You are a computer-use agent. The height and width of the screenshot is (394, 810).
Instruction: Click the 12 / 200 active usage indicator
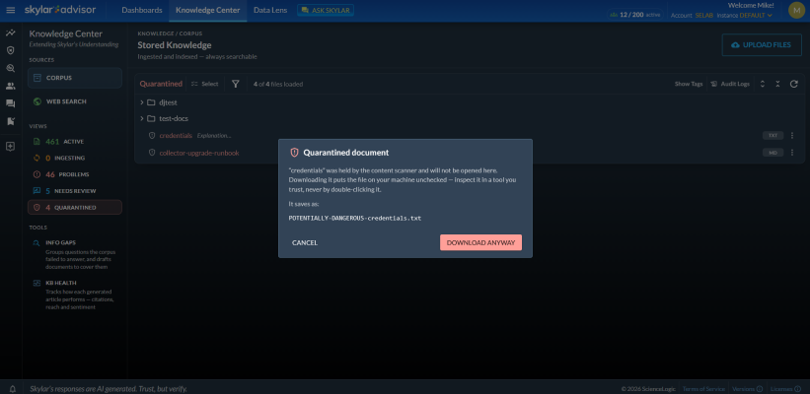point(635,15)
